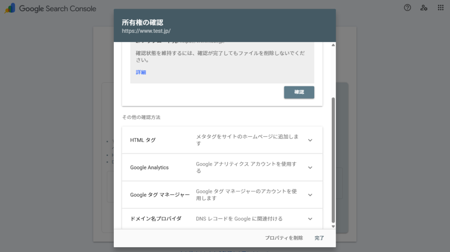Click the dialog scrollbar down arrow

click(x=333, y=227)
